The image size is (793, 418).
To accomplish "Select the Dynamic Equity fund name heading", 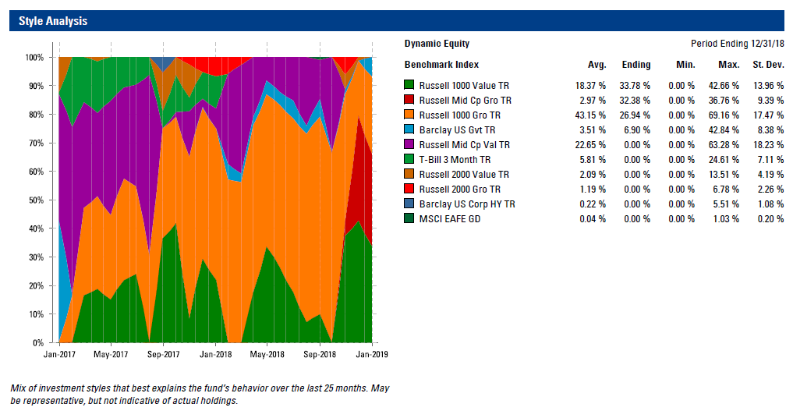I will pyautogui.click(x=437, y=44).
